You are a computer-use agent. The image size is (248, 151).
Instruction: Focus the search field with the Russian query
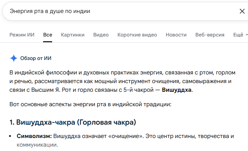click(x=109, y=11)
